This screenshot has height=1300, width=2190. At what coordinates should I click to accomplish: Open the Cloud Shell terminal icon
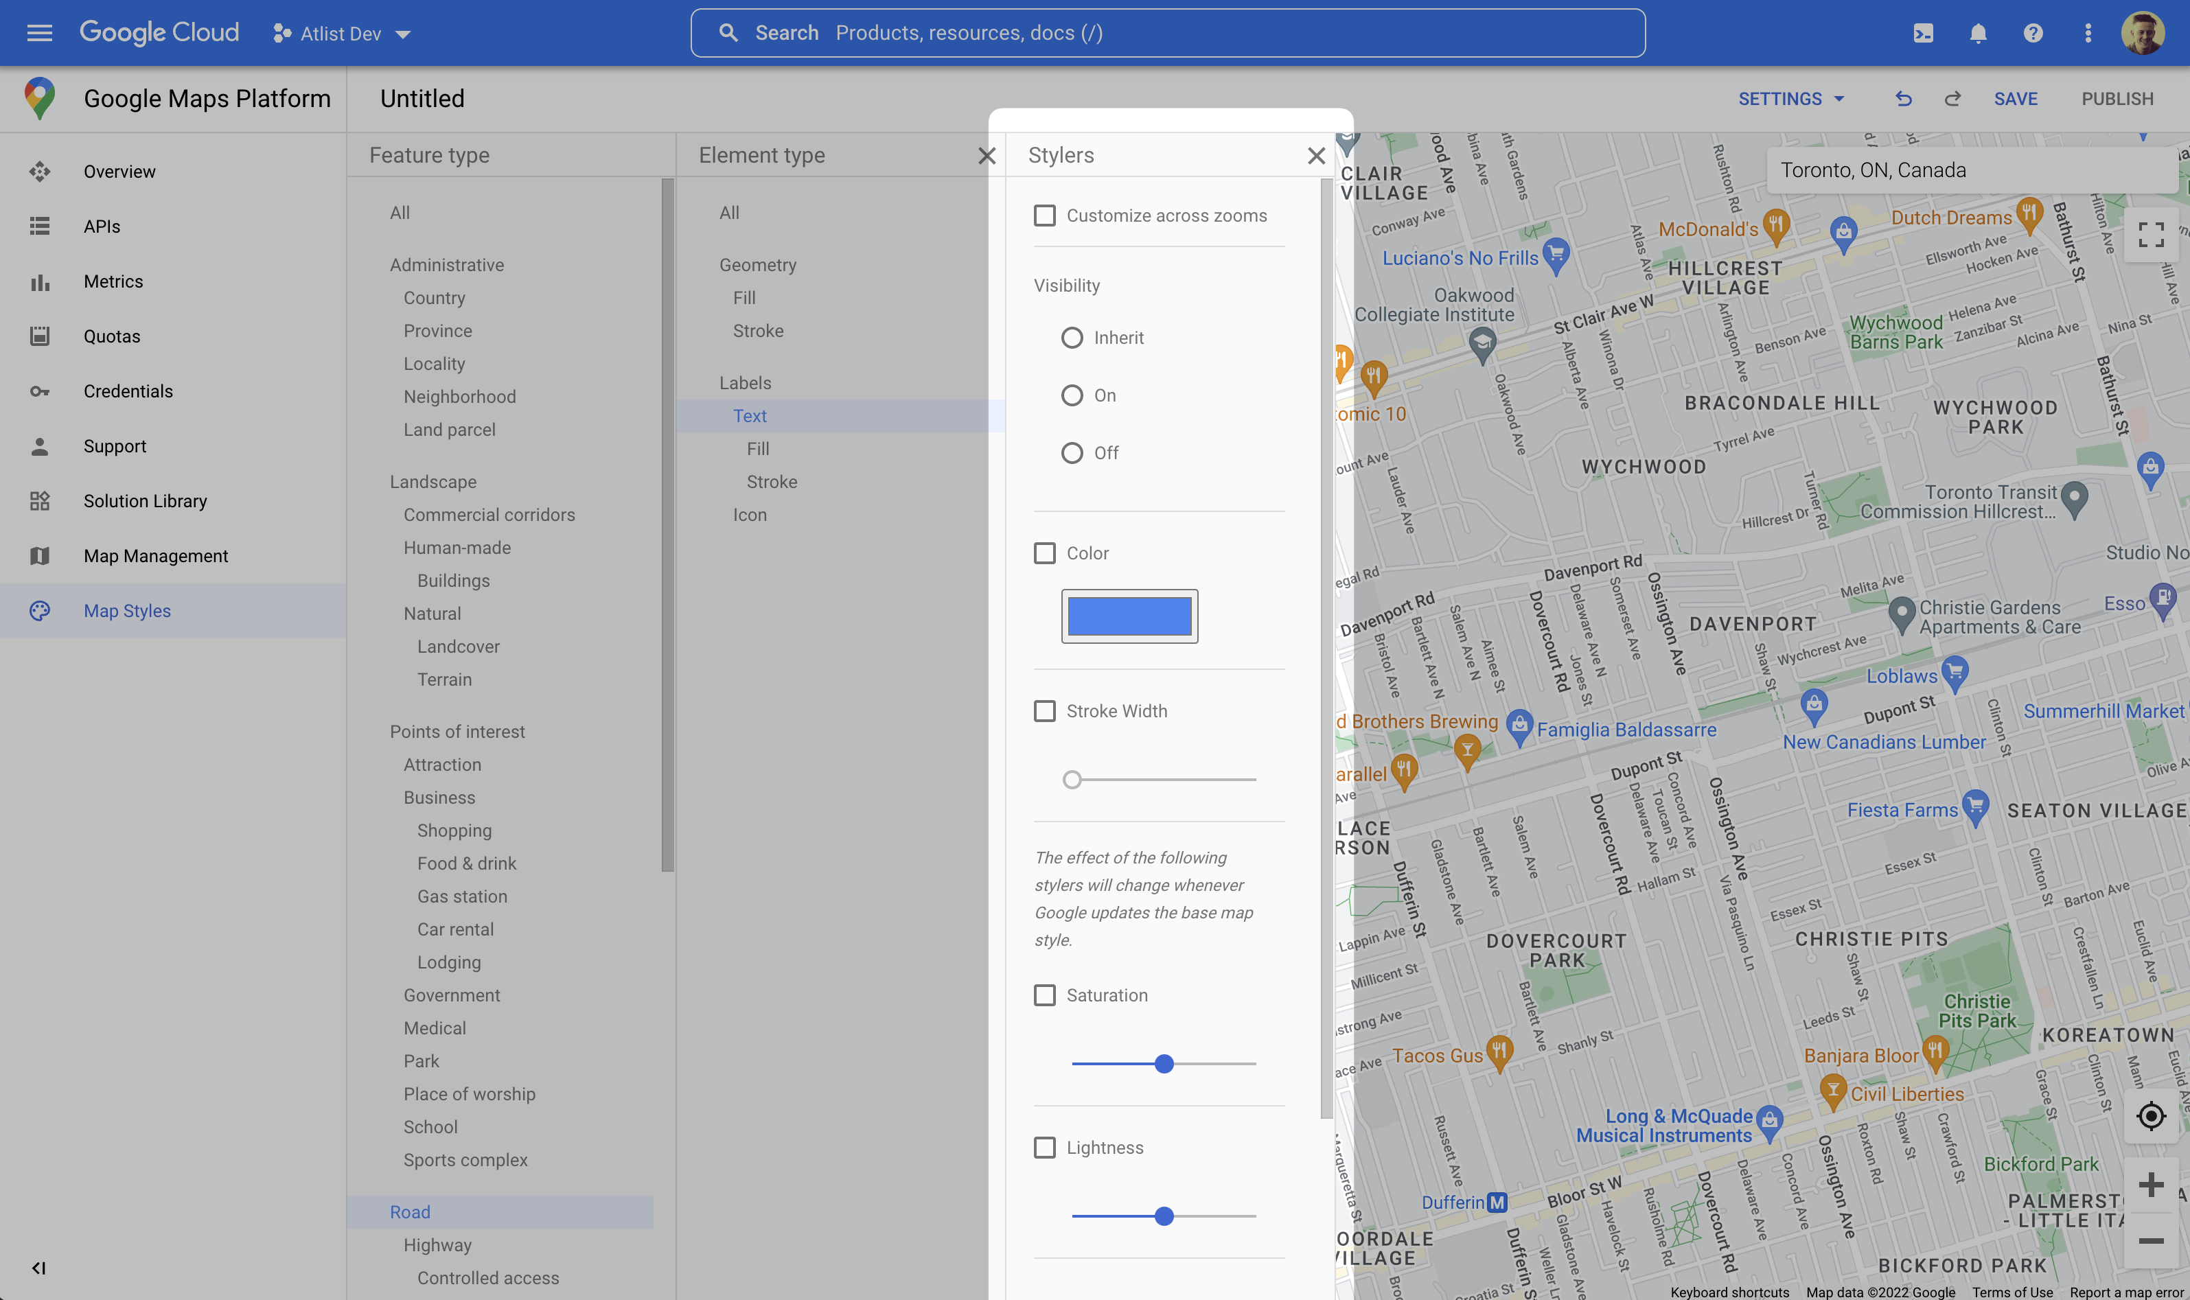pyautogui.click(x=1924, y=32)
